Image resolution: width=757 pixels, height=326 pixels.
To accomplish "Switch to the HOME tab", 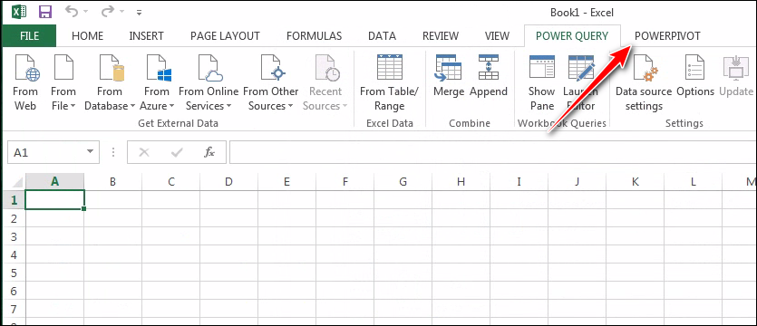I will [87, 36].
